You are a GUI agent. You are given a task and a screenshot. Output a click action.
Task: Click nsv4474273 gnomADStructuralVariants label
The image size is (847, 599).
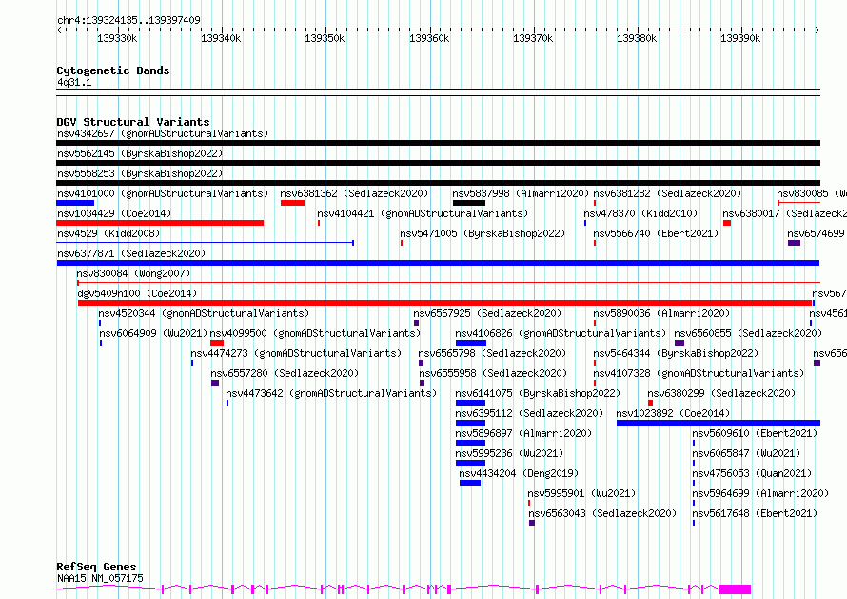point(296,353)
